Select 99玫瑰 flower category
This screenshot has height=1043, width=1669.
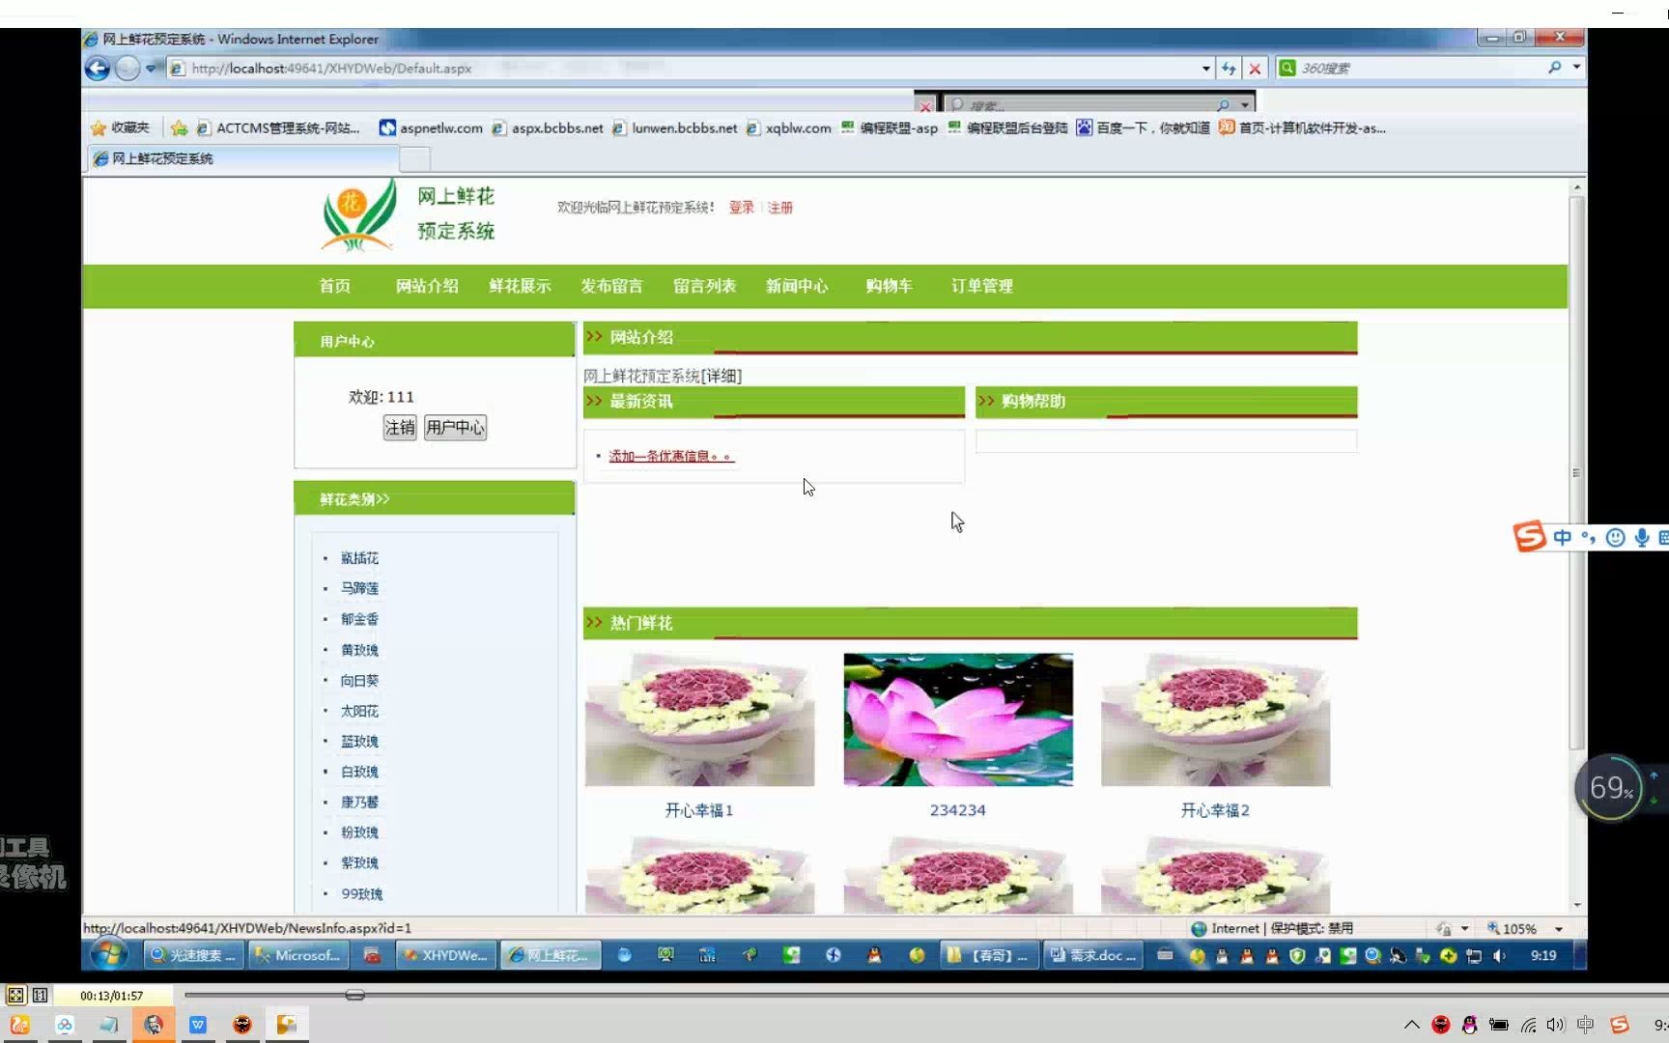pos(361,893)
